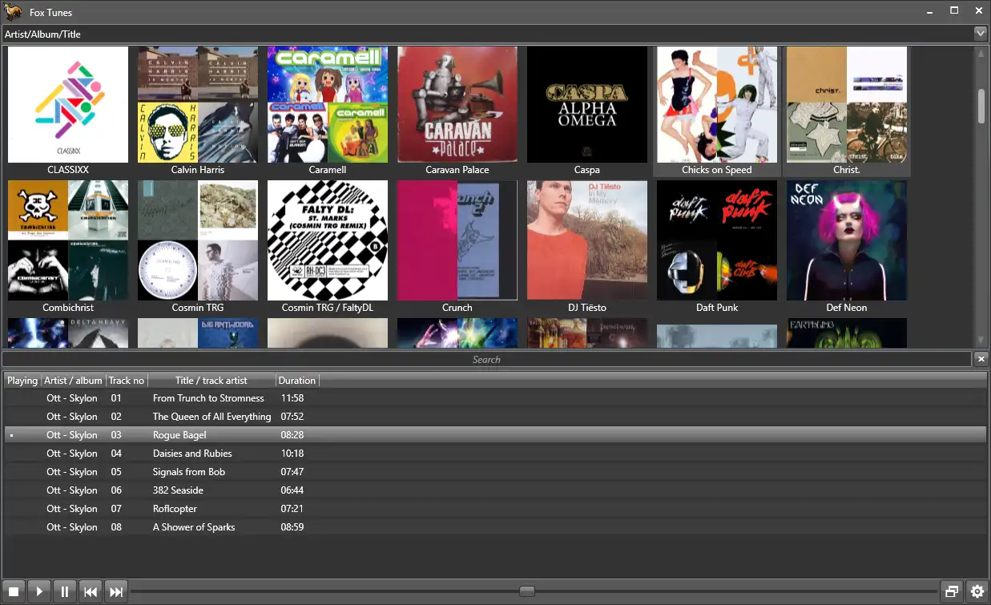Click the library scroll down arrow
Viewport: 991px width, 605px height.
(x=981, y=341)
